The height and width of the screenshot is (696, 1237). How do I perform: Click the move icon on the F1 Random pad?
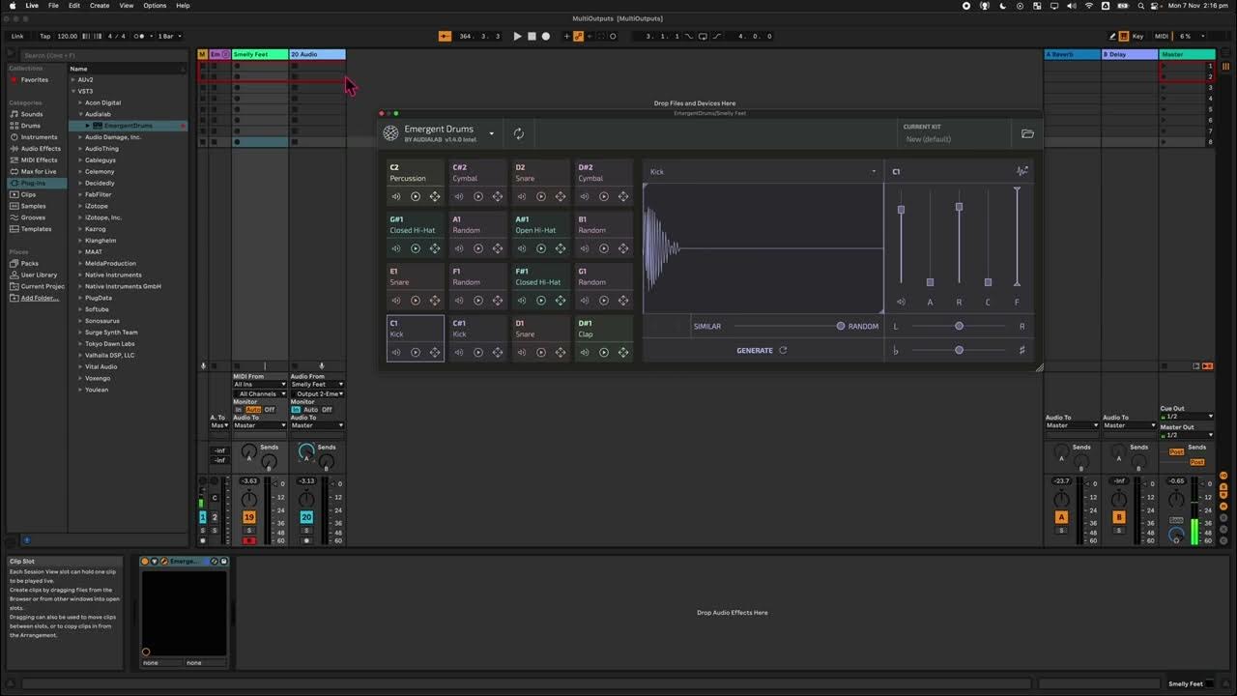point(498,301)
